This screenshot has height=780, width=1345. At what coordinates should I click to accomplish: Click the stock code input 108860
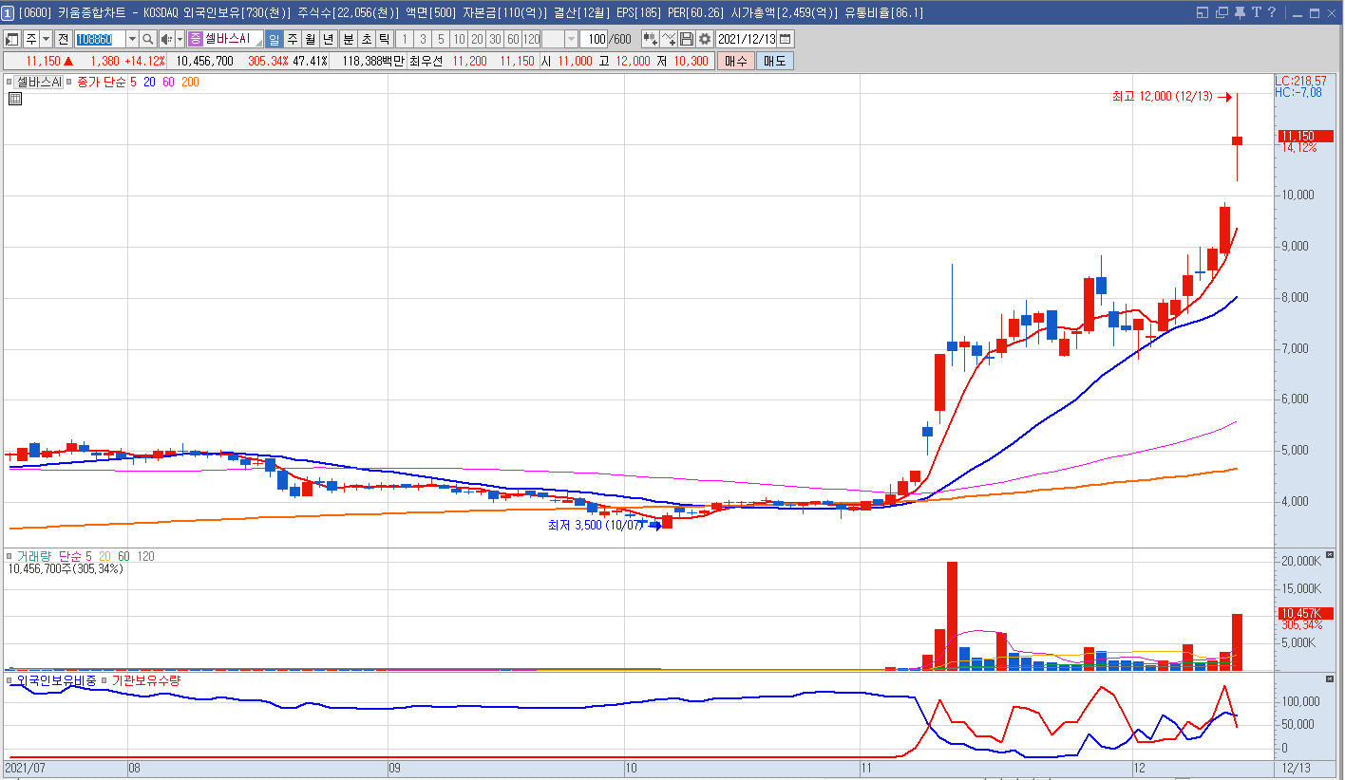[99, 39]
